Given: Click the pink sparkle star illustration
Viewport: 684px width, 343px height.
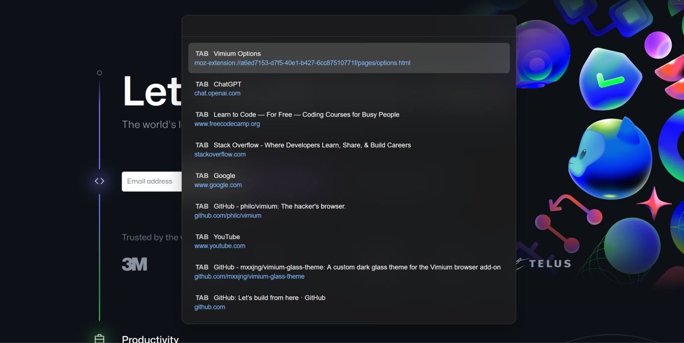Looking at the screenshot, I should click(654, 203).
